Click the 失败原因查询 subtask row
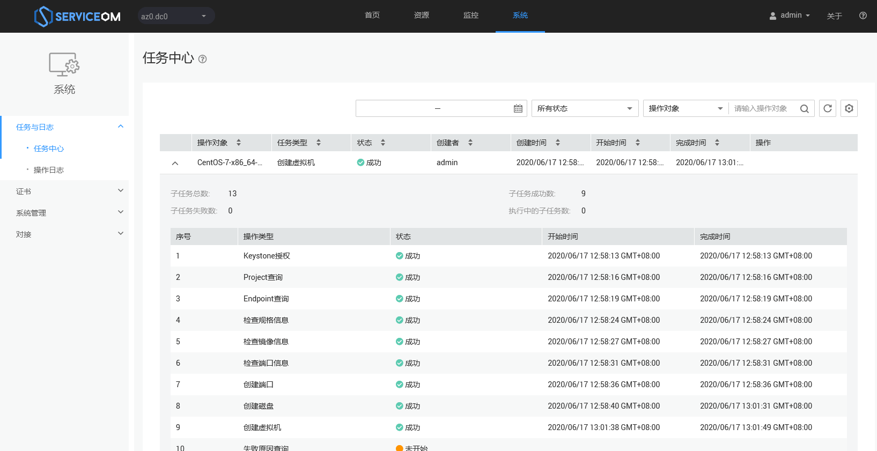This screenshot has width=877, height=451. point(508,446)
